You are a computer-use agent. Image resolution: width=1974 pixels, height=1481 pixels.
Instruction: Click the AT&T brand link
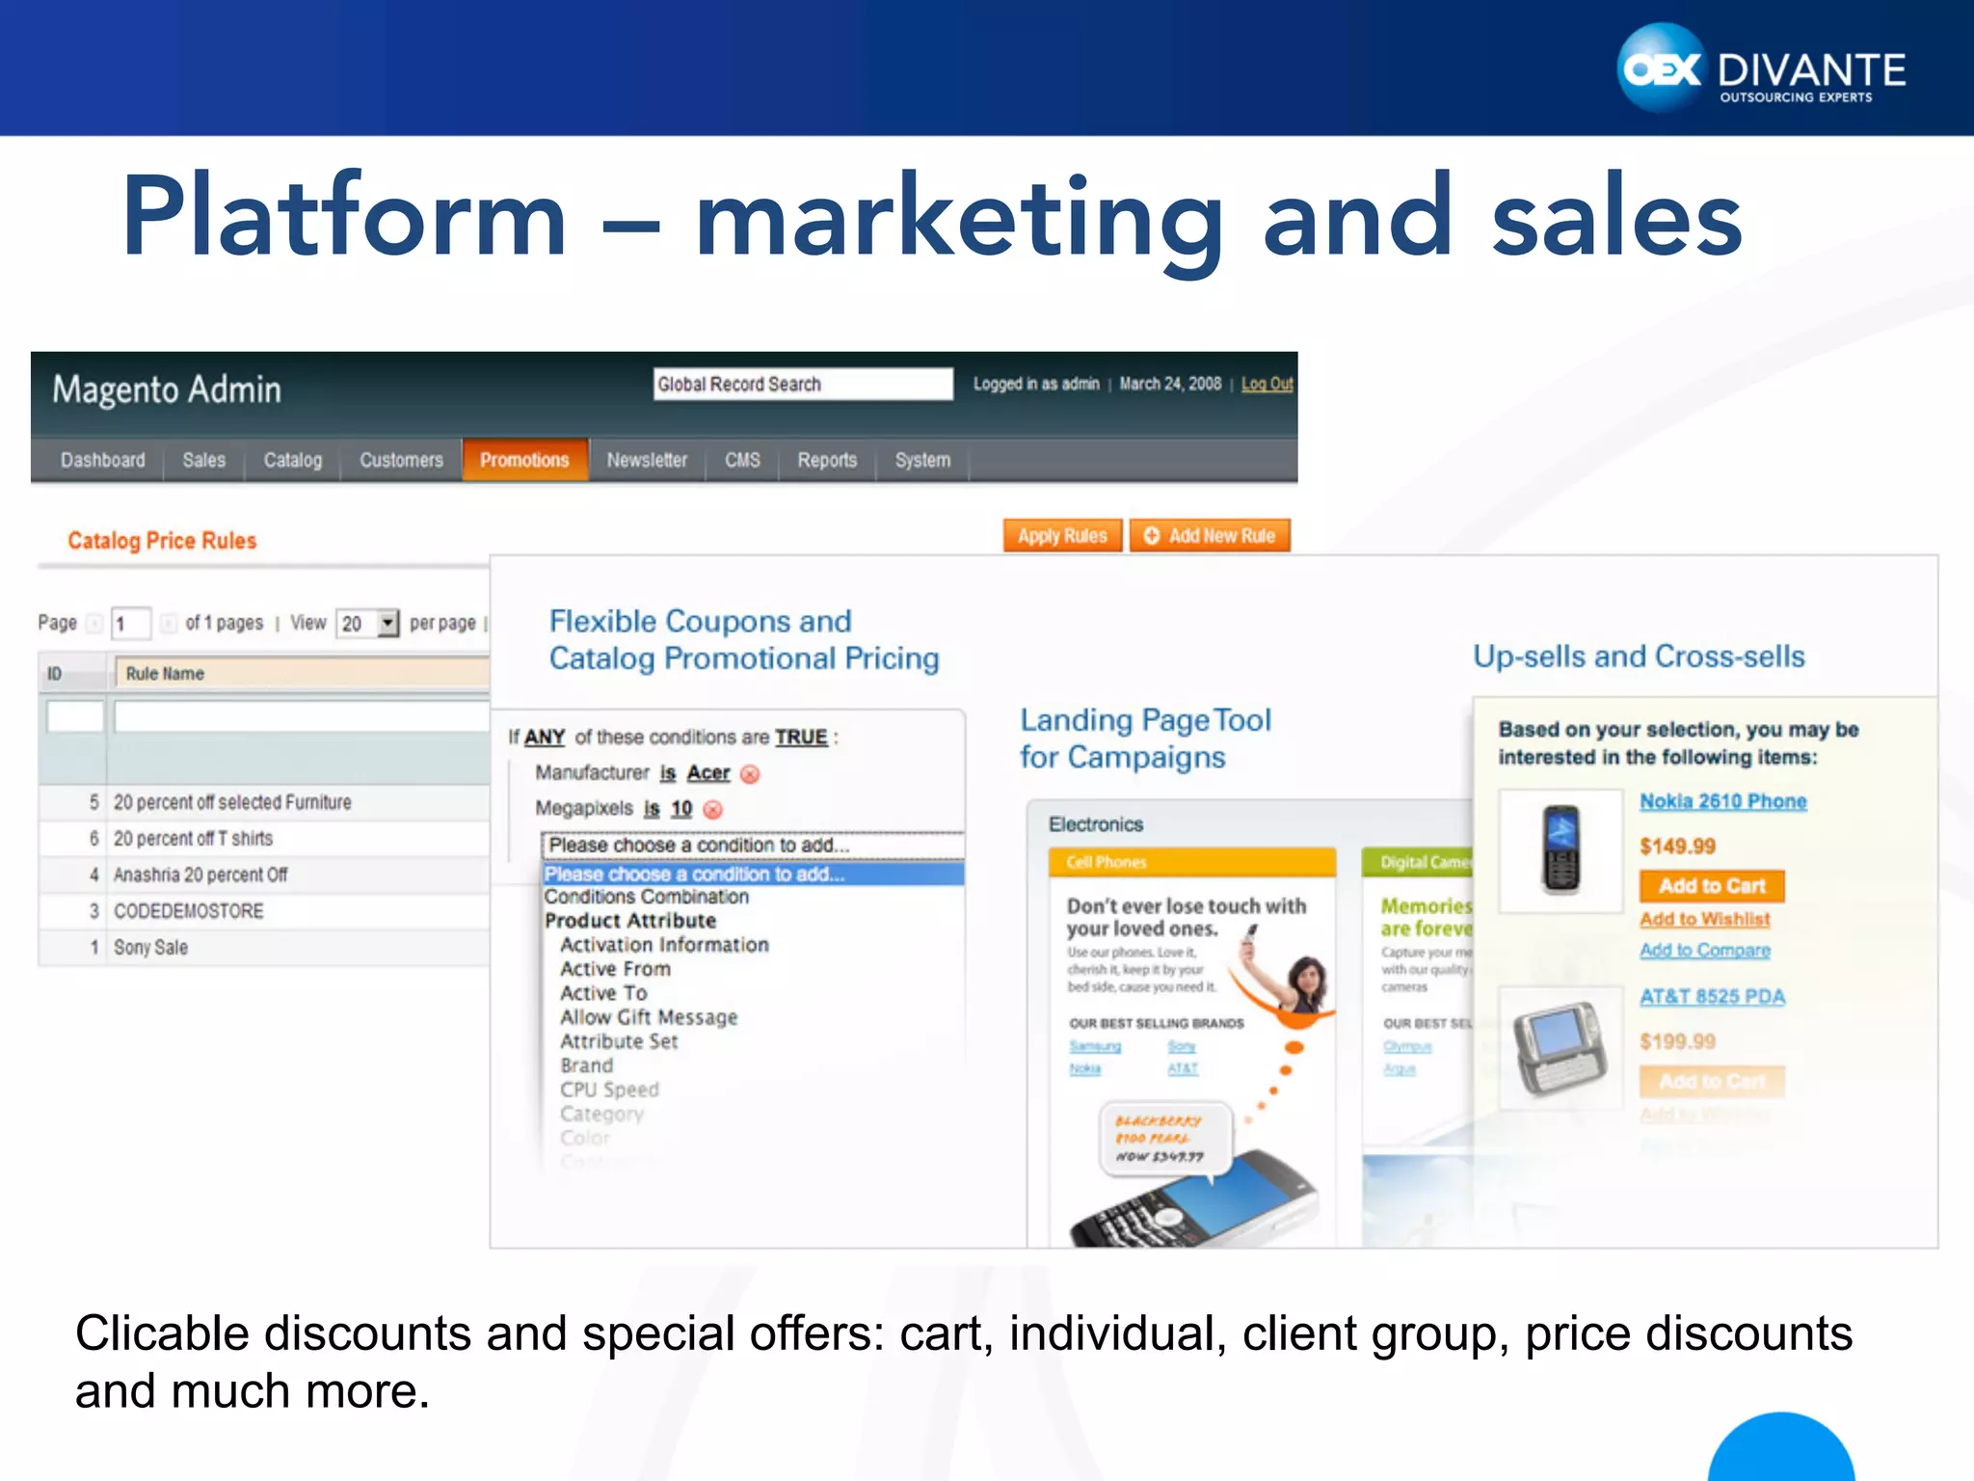tap(1183, 1068)
